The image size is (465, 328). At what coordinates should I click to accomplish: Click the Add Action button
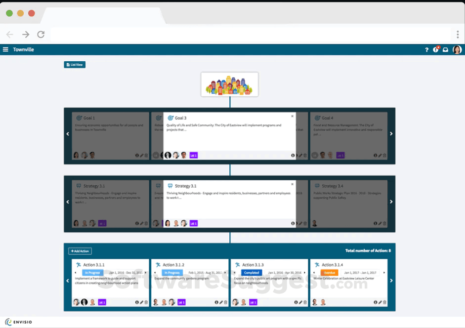pos(80,250)
